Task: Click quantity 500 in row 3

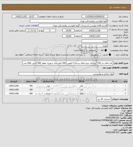Action: click(31, 93)
